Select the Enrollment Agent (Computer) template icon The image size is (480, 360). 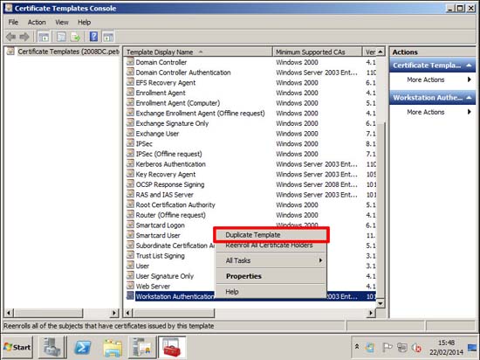coord(130,102)
